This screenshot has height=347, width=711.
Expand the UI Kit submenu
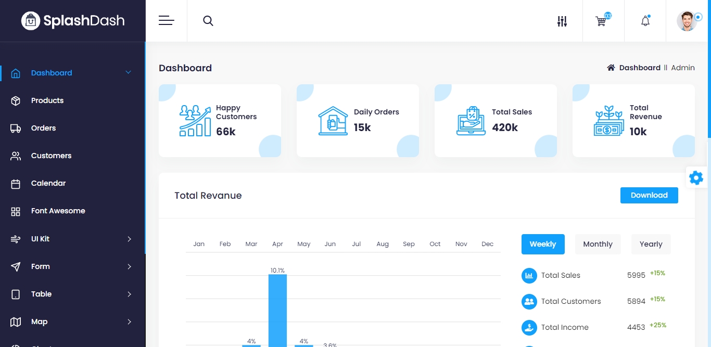click(129, 239)
